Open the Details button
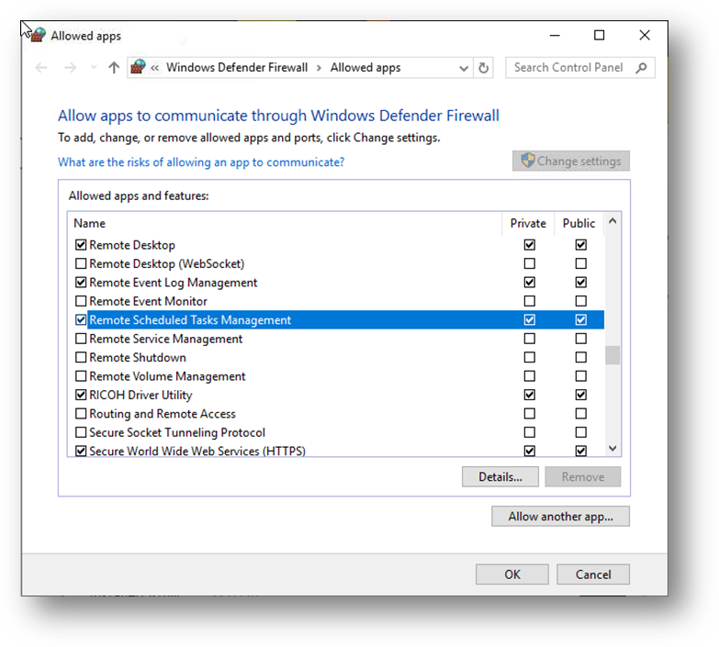 coord(500,477)
